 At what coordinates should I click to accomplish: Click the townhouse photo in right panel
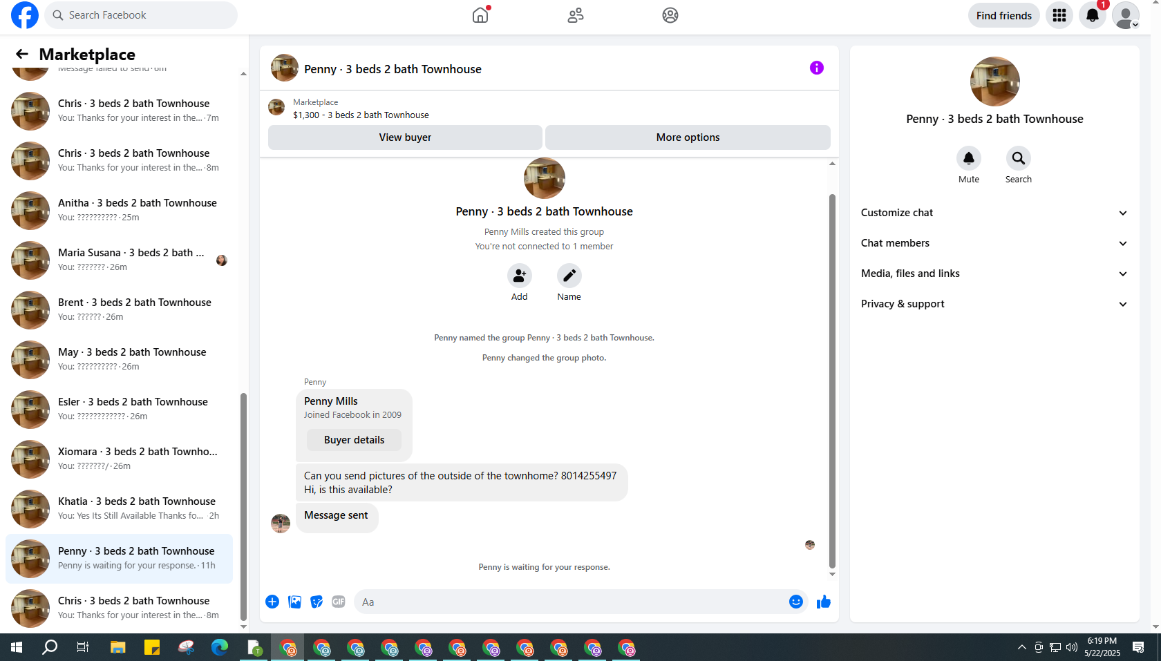(x=995, y=82)
